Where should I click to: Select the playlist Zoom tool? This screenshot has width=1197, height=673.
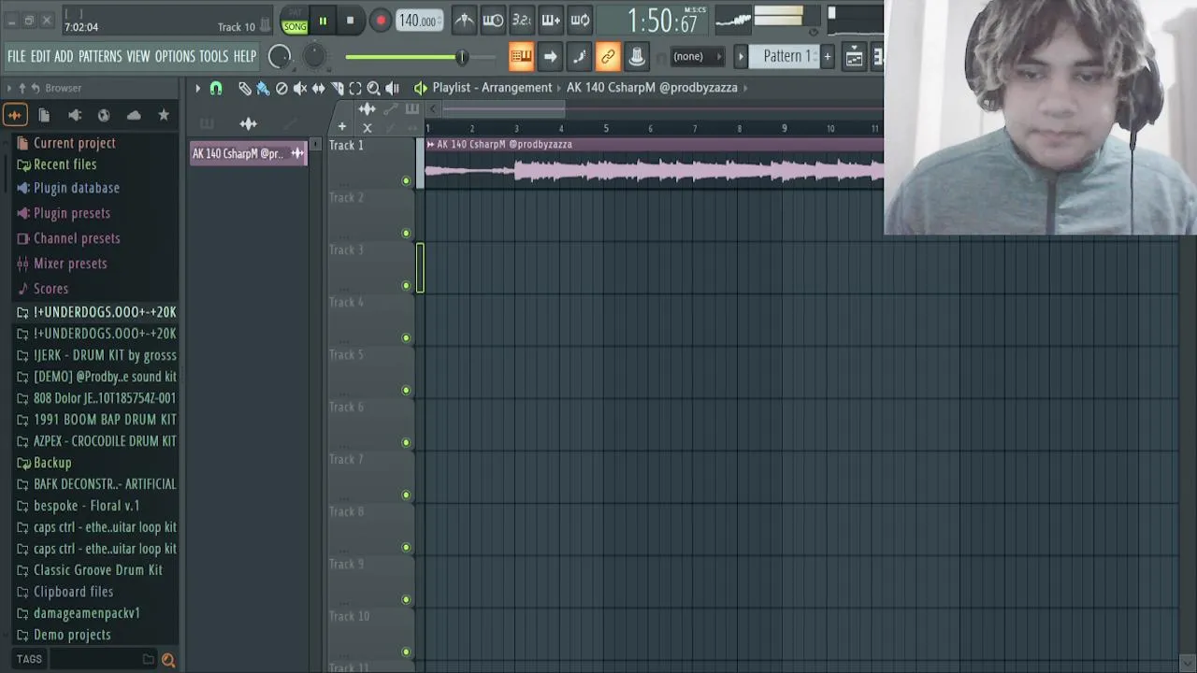(373, 88)
